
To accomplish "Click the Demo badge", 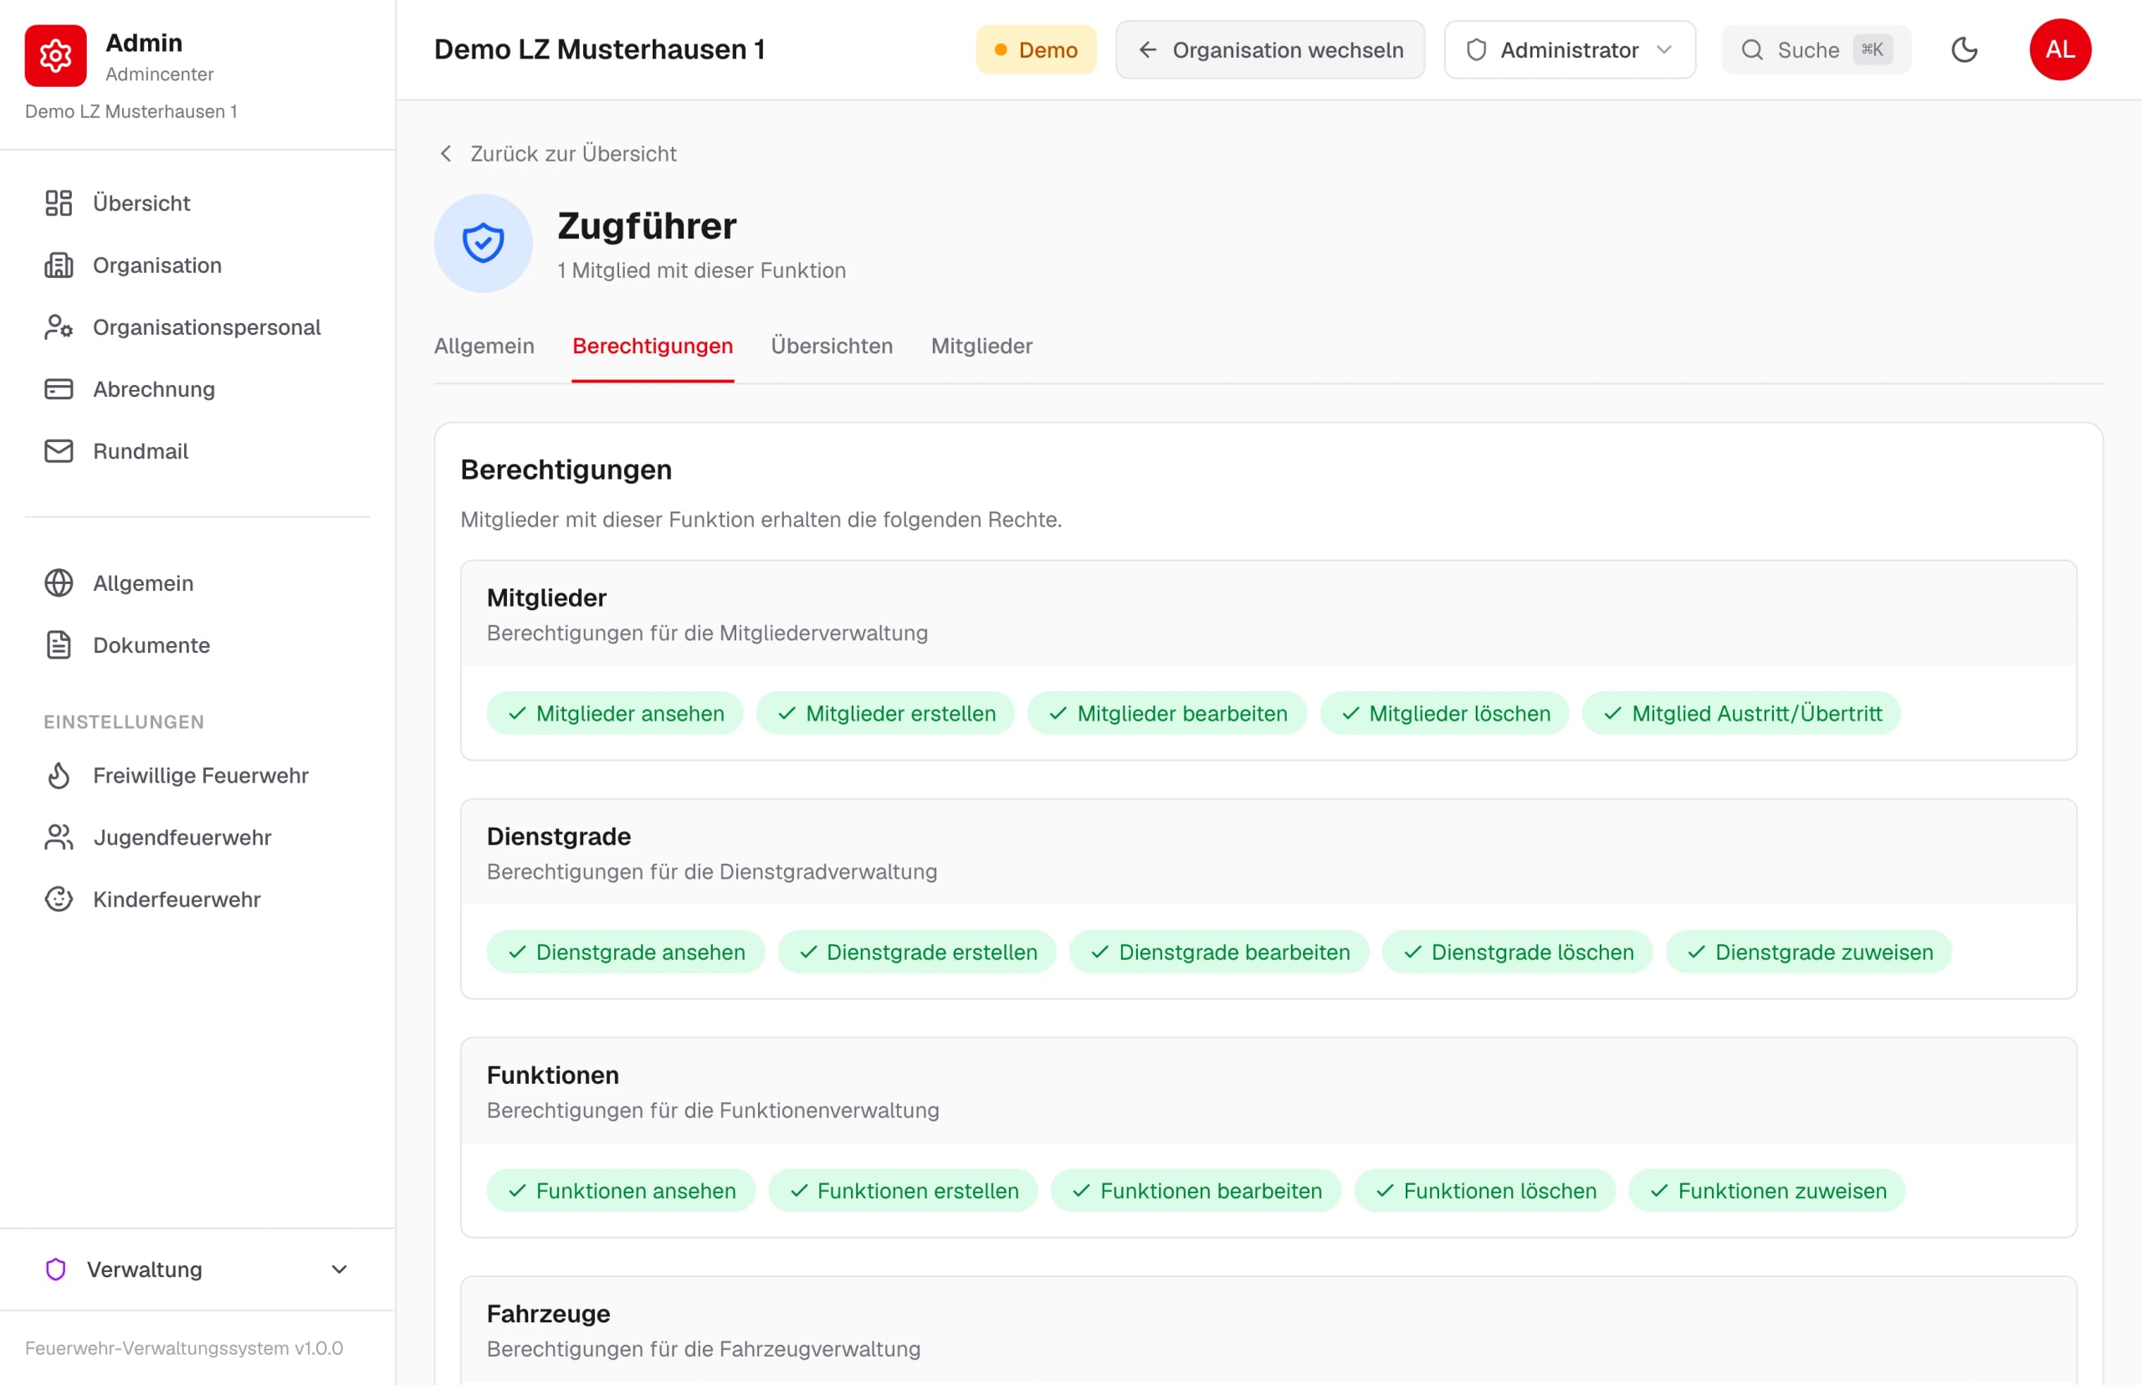I will click(x=1036, y=49).
